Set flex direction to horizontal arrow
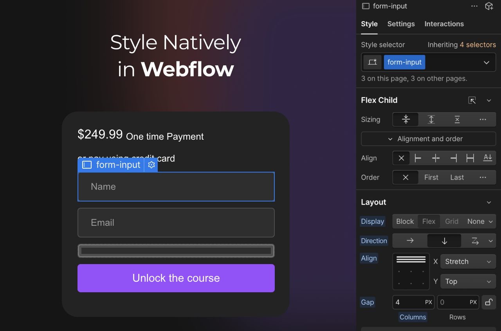The height and width of the screenshot is (331, 501). coord(410,241)
